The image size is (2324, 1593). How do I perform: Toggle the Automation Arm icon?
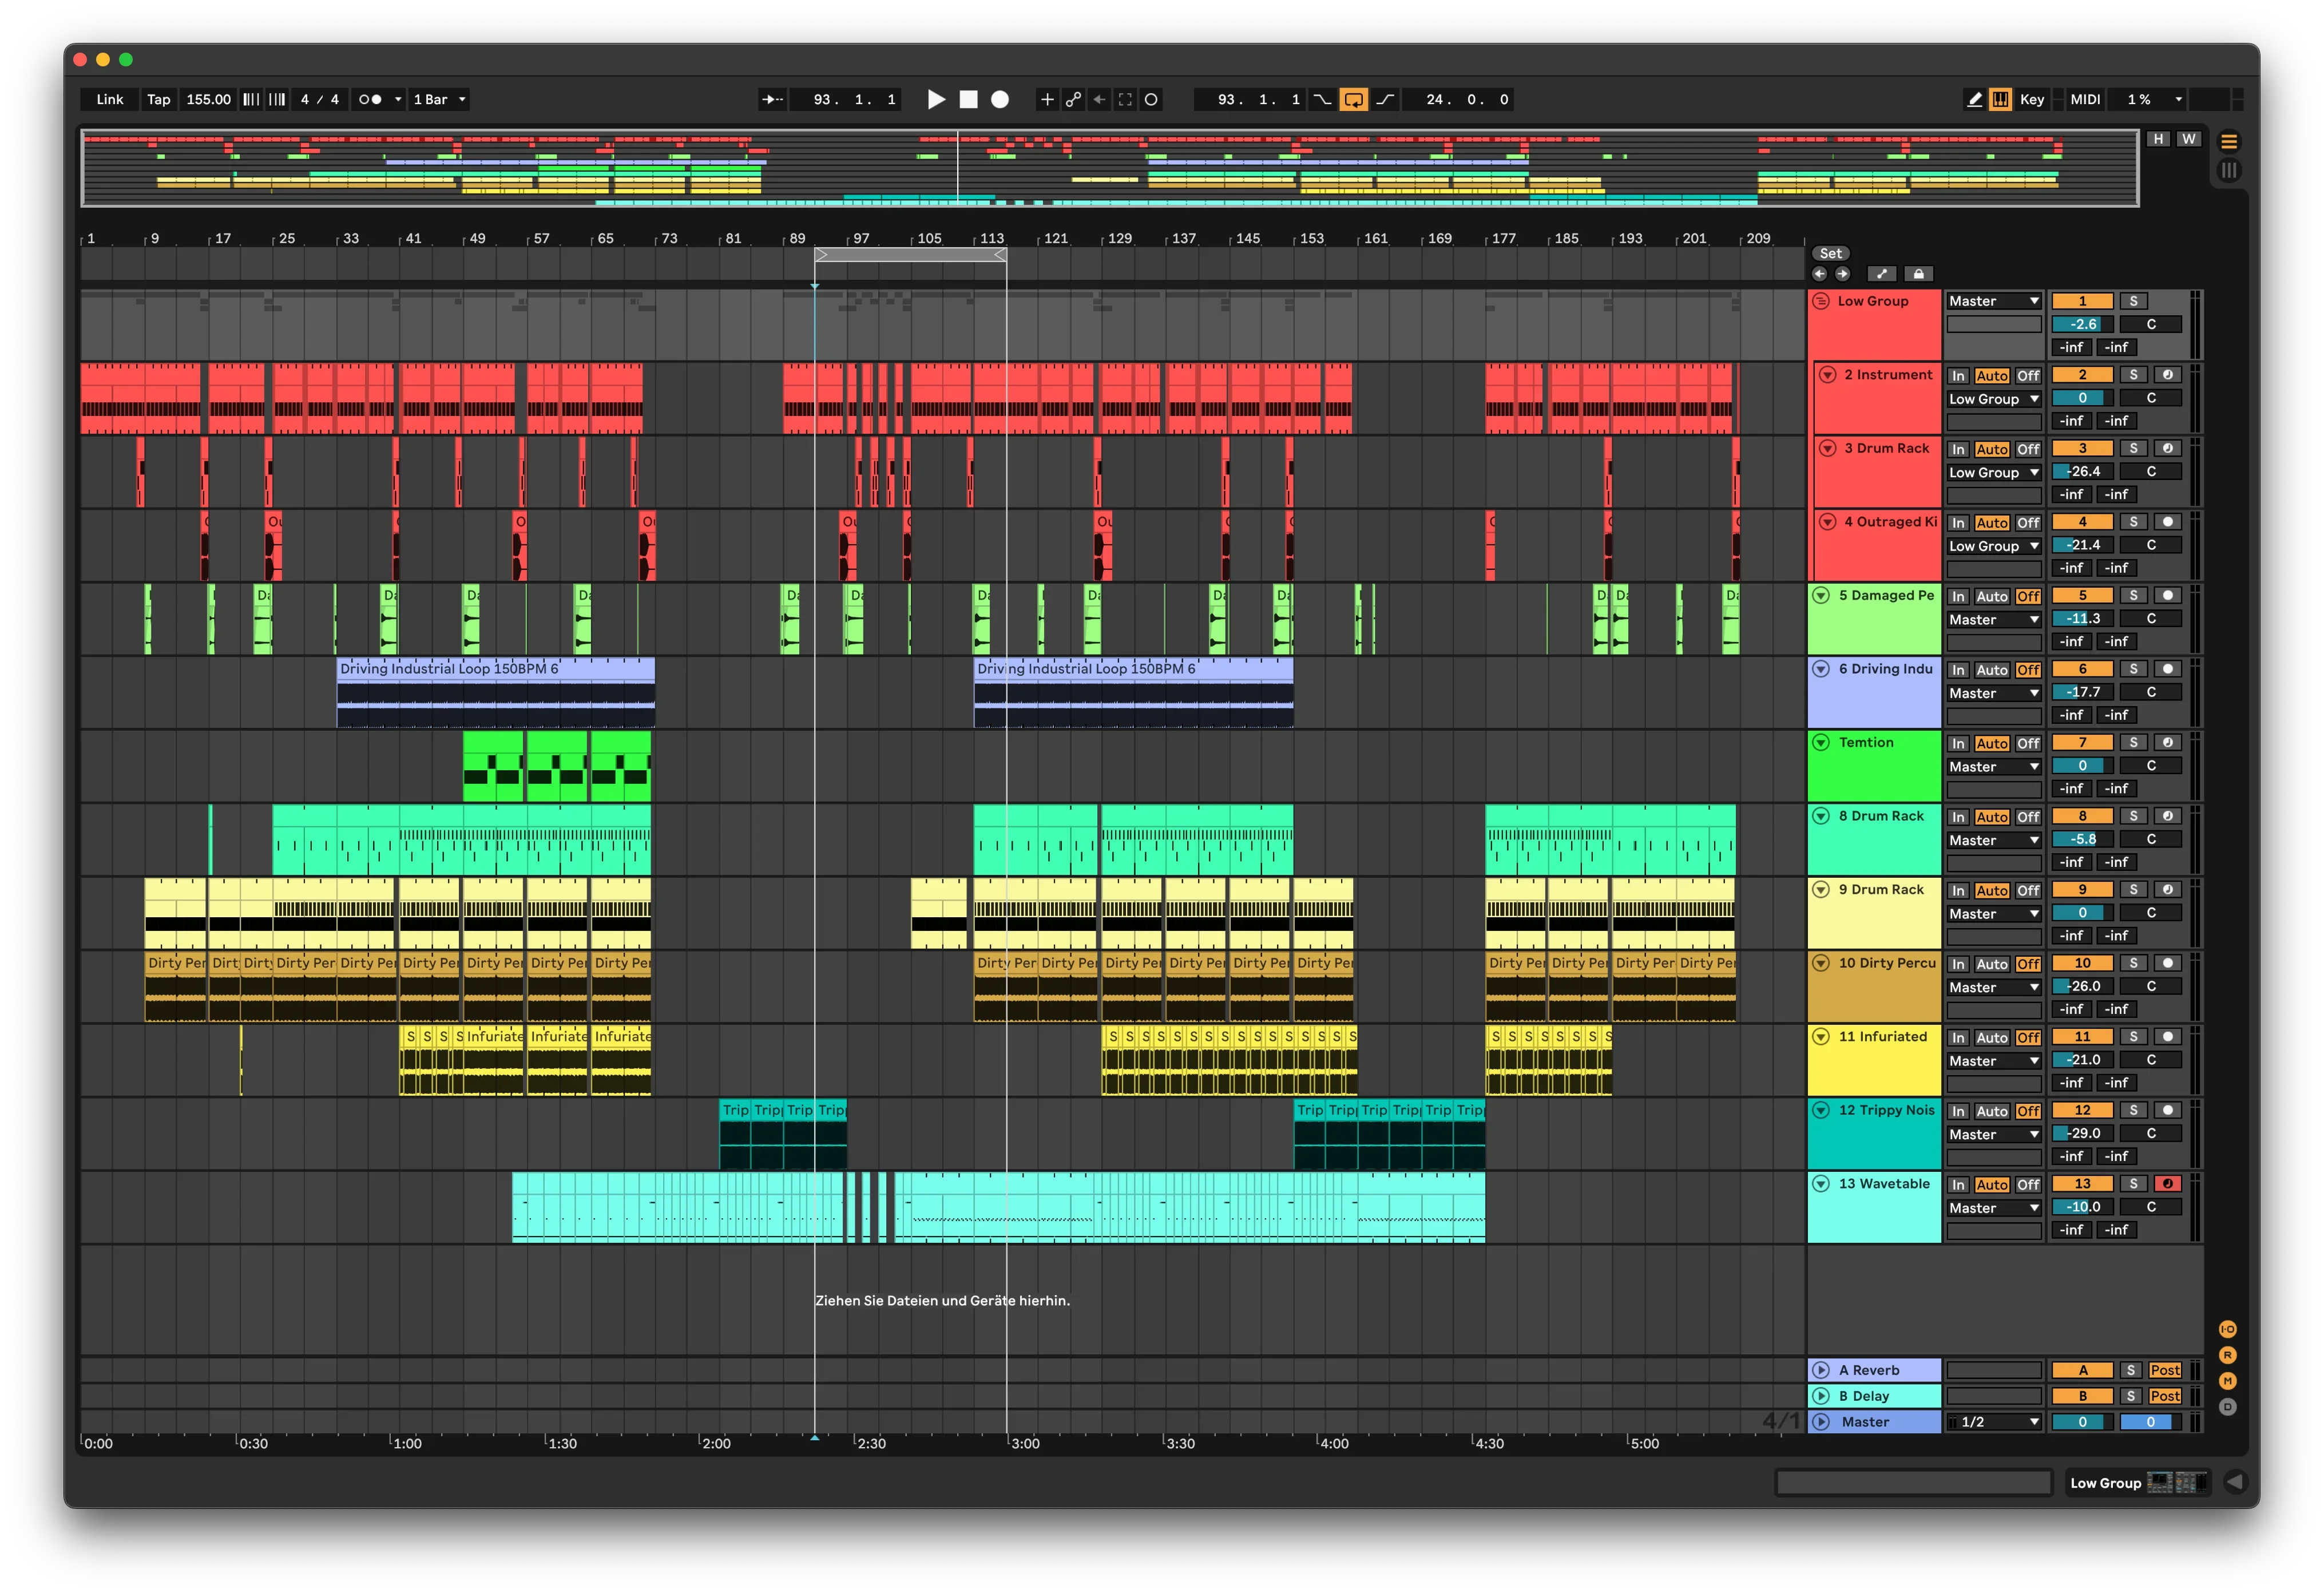click(1073, 99)
